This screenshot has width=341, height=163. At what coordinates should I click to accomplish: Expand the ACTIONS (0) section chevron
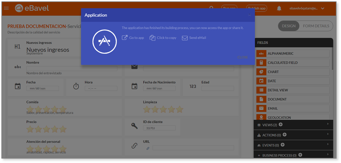click(328, 134)
